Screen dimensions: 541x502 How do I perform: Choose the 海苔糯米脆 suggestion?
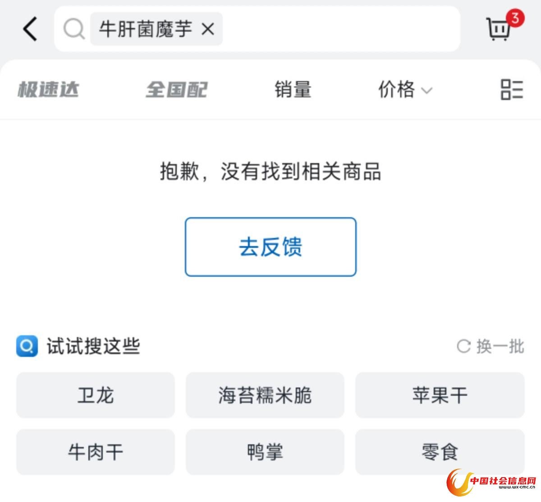point(265,395)
